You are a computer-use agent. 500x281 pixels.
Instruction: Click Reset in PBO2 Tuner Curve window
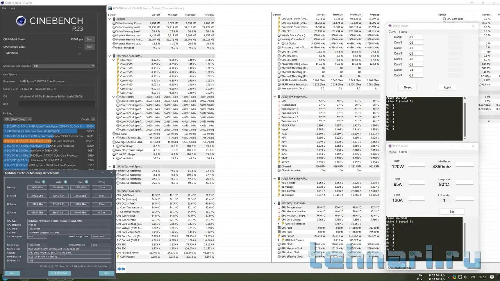[407, 87]
